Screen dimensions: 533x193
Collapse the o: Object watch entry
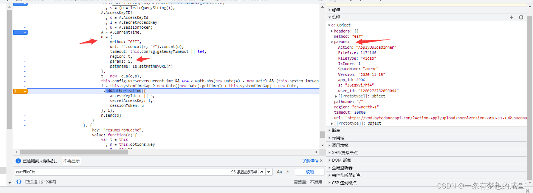point(329,25)
